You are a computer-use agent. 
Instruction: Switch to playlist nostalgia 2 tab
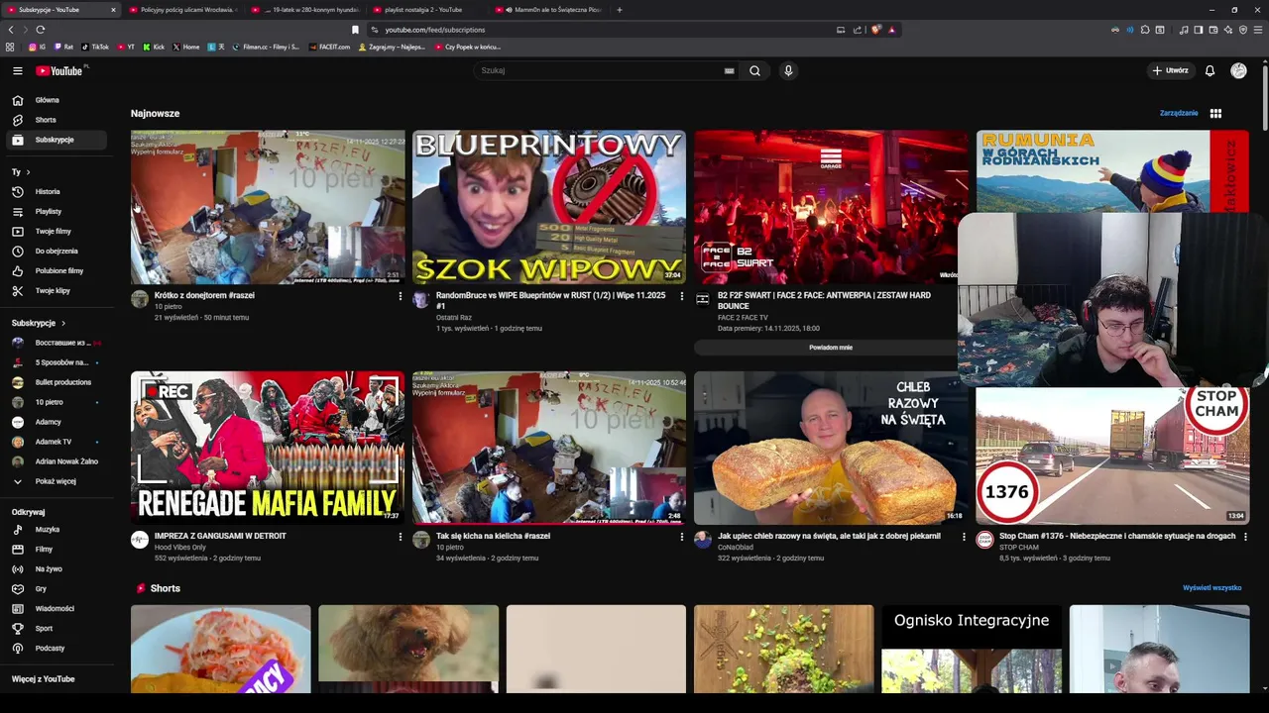pyautogui.click(x=428, y=10)
